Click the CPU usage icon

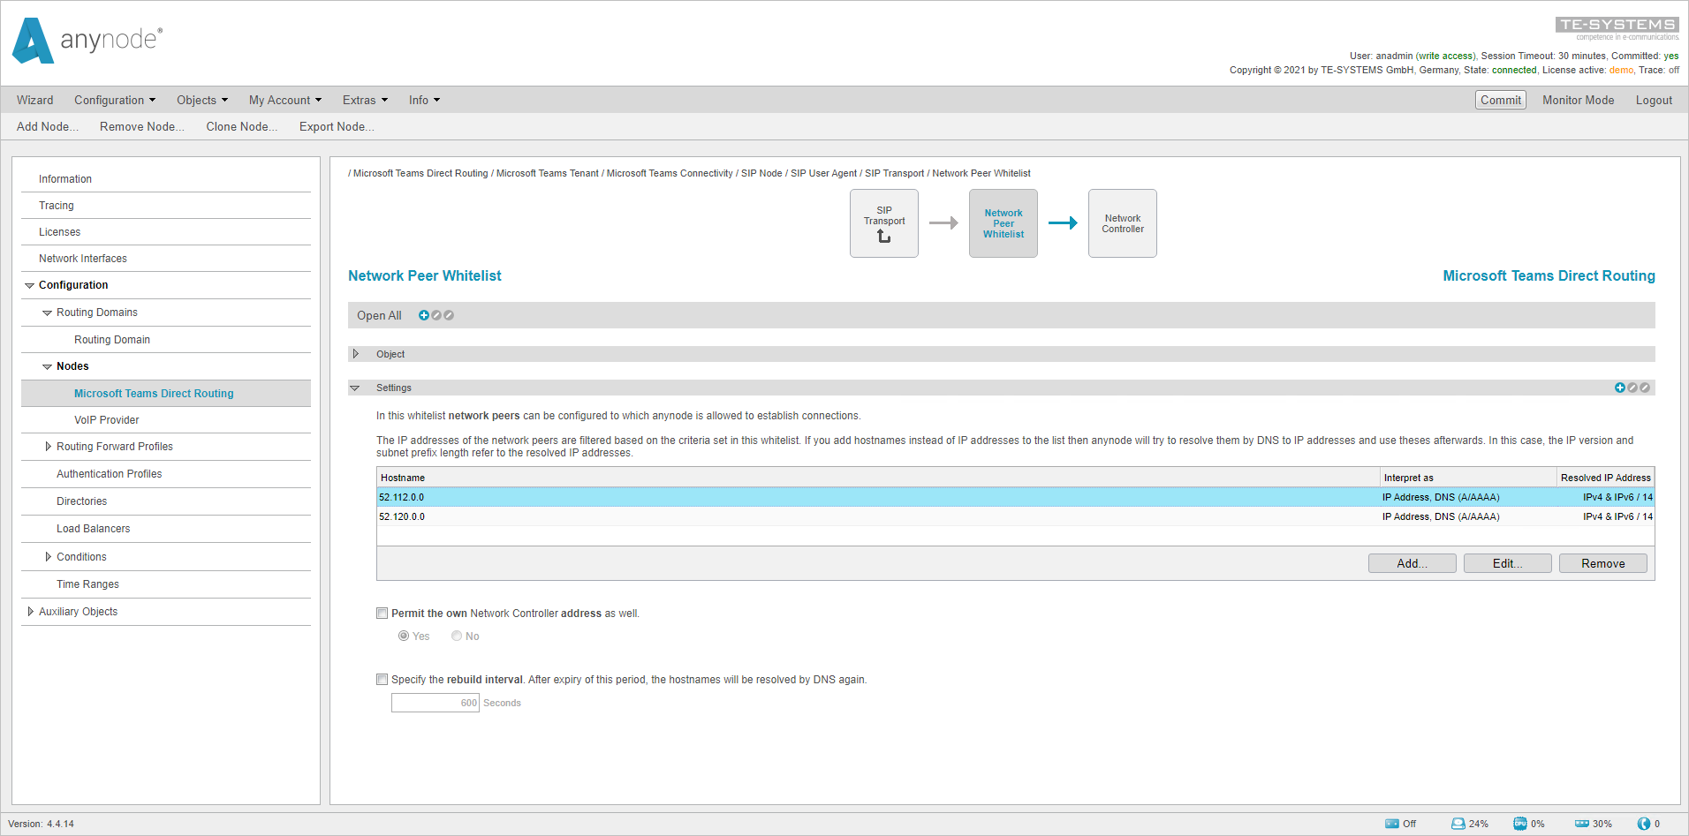(x=1520, y=824)
